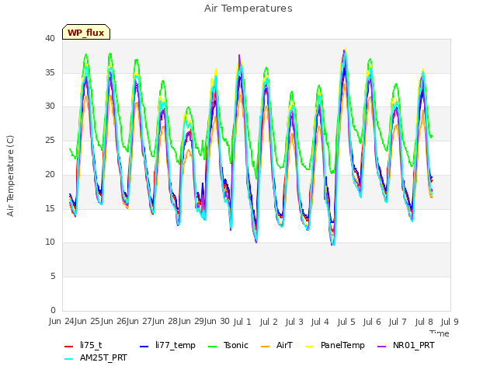The height and width of the screenshot is (373, 497).
Task: Toggle the PanelTemp legend entry
Action: pos(335,345)
